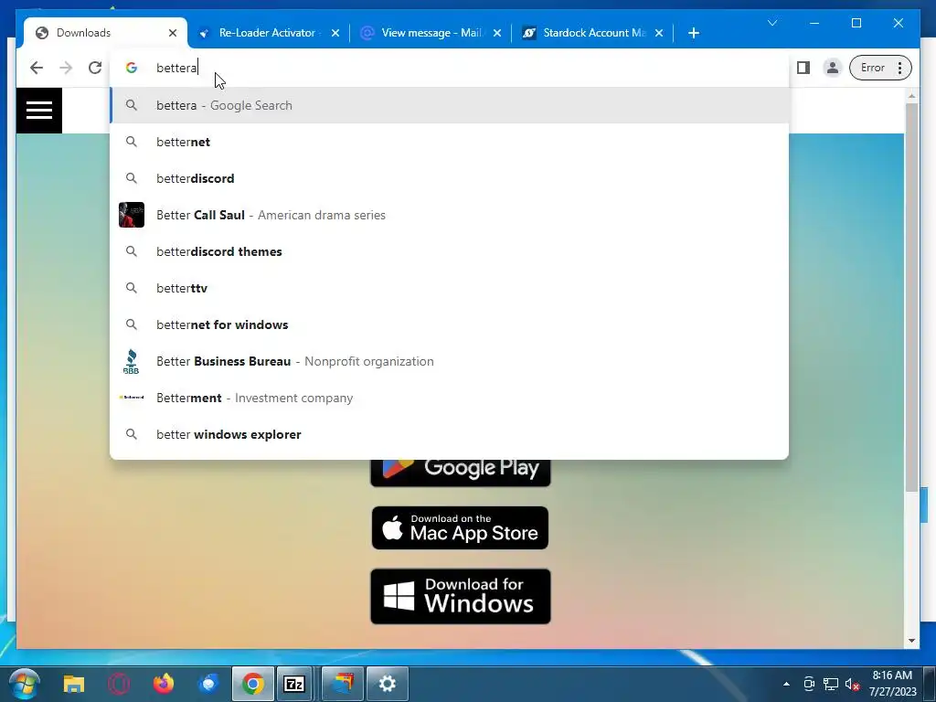Click Download for Windows button
The image size is (936, 702).
(461, 596)
